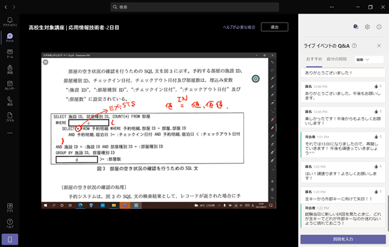The image size is (389, 247).
Task: Click the Edge browser icon in shared taskbar
Action: click(80, 205)
